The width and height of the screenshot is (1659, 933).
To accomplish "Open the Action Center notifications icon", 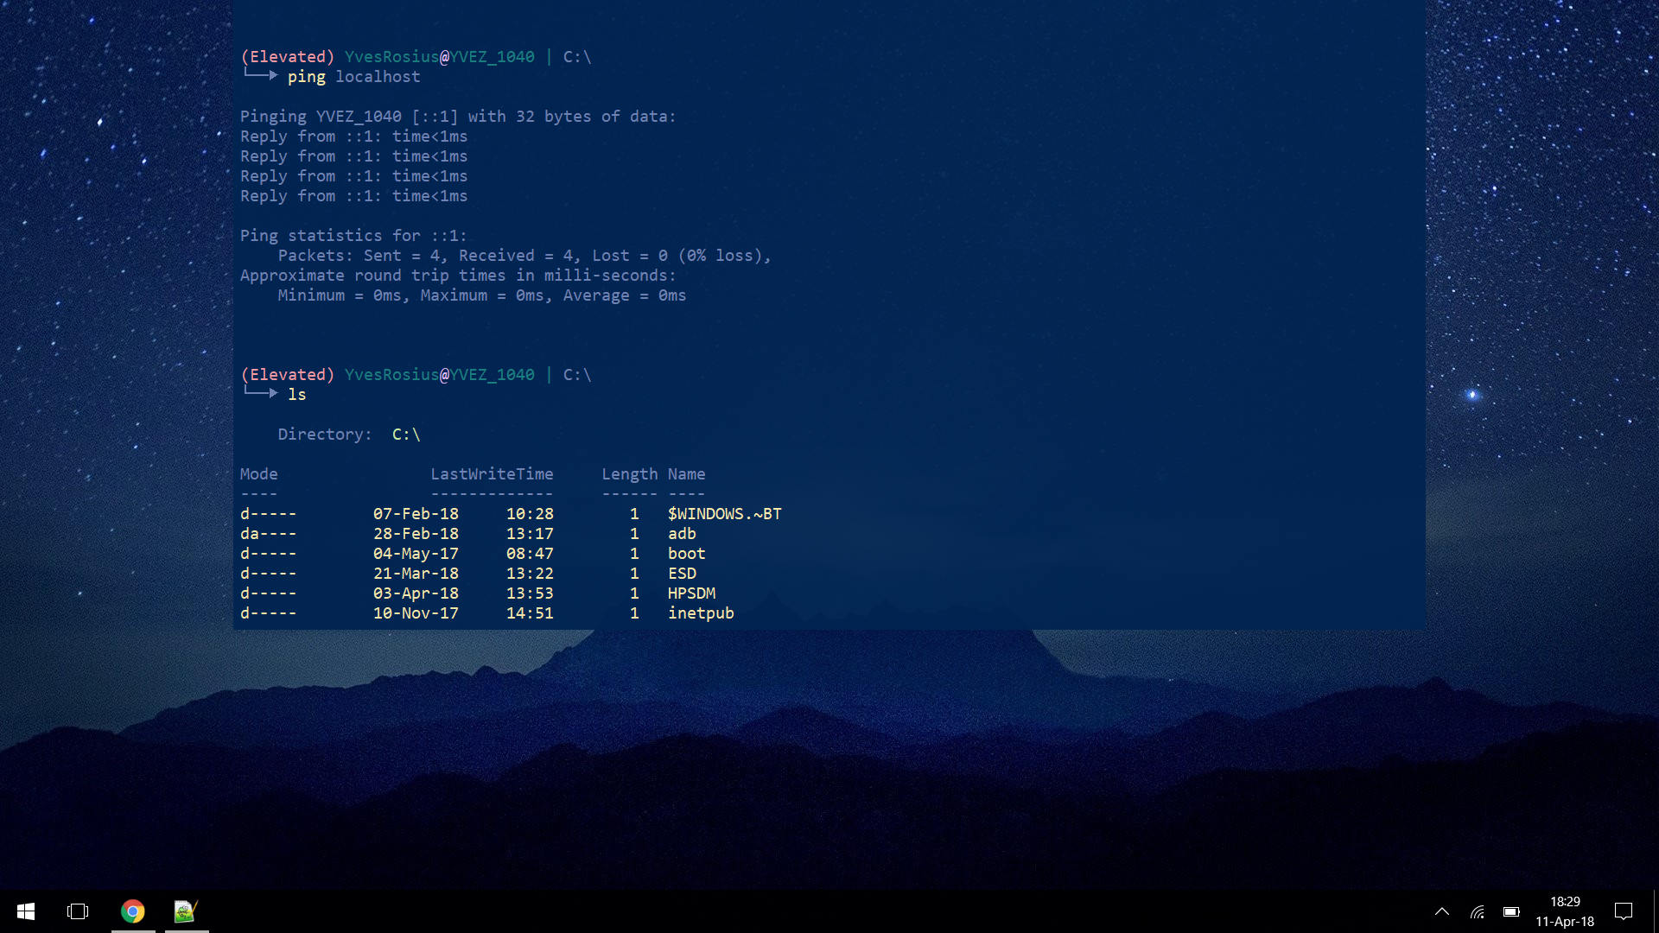I will pyautogui.click(x=1624, y=911).
